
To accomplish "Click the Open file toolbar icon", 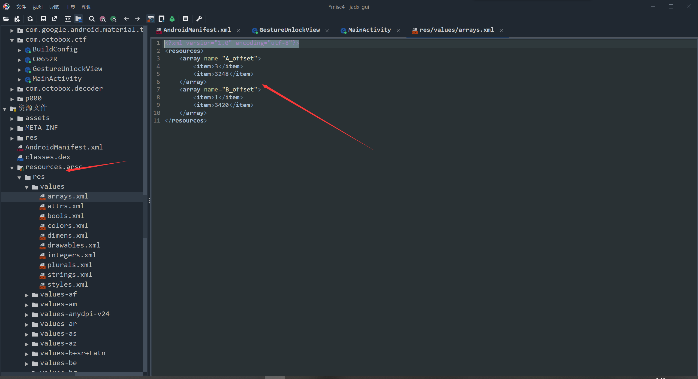I will tap(6, 19).
